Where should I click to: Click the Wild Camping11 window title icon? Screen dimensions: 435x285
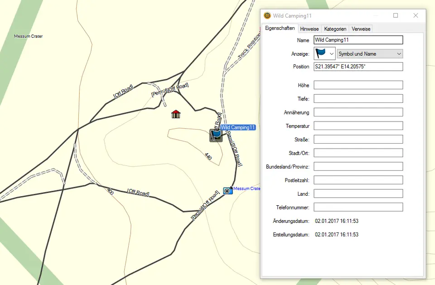(267, 15)
